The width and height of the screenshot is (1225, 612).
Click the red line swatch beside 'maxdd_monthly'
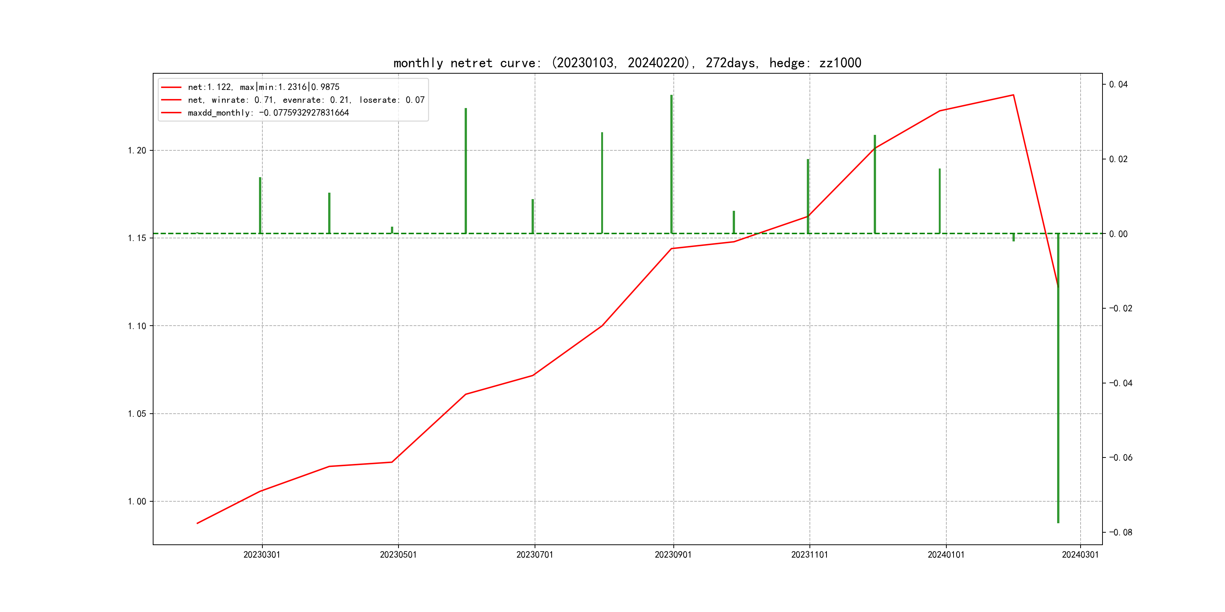pyautogui.click(x=171, y=113)
